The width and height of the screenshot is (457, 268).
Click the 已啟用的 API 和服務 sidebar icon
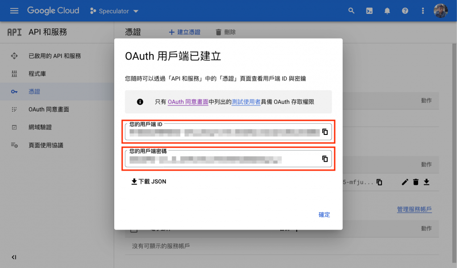[14, 56]
